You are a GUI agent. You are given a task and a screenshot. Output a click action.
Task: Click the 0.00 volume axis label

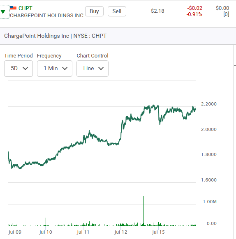point(212,224)
